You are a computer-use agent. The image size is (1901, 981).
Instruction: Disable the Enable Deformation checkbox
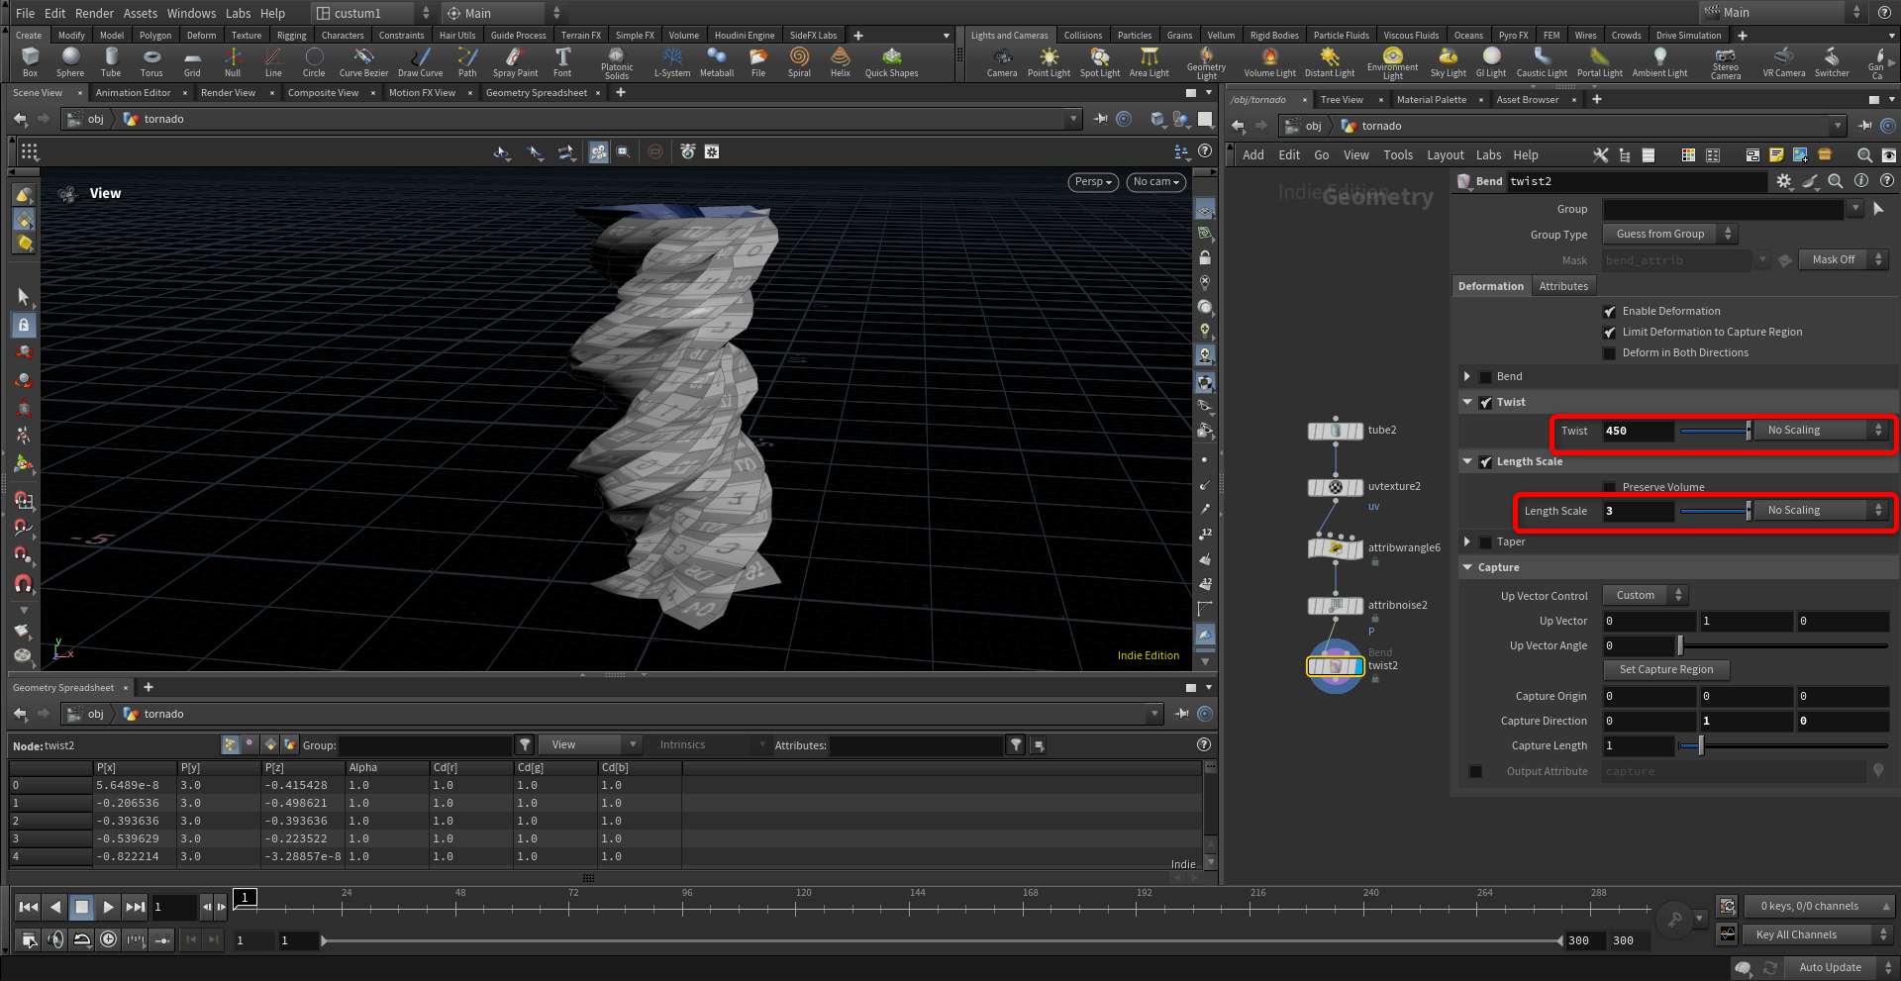pyautogui.click(x=1610, y=312)
